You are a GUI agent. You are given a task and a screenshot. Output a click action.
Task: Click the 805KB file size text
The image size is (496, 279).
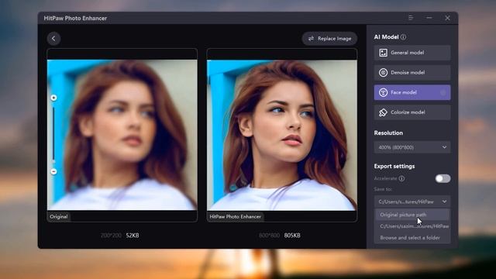pyautogui.click(x=292, y=236)
